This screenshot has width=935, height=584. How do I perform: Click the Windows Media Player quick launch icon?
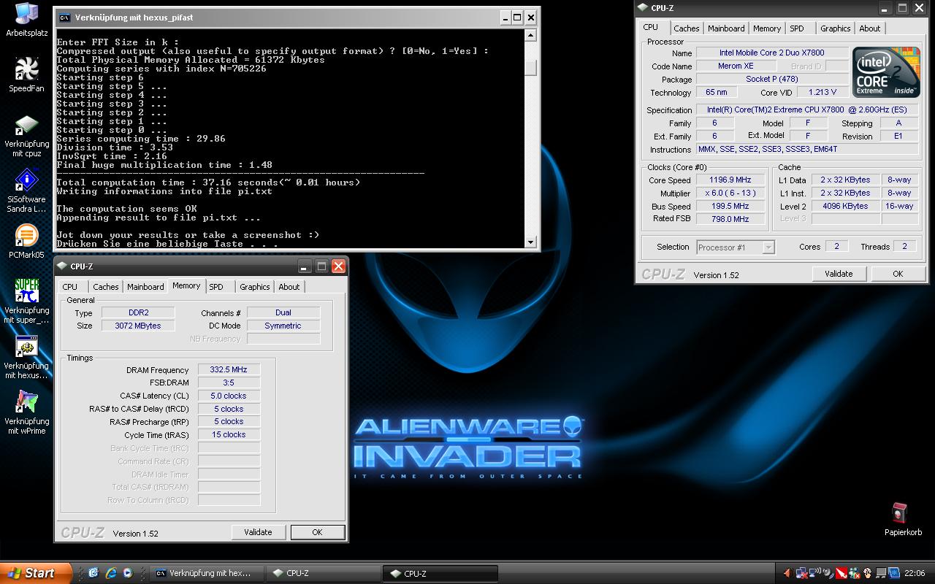click(128, 573)
